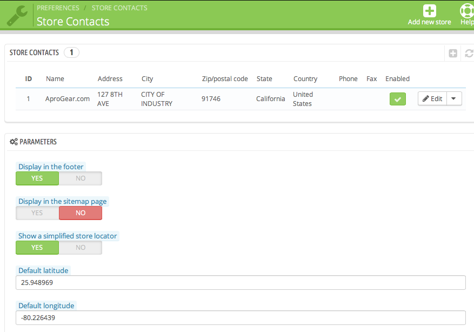Click the Add new store plus icon
Image resolution: width=474 pixels, height=332 pixels.
point(429,11)
